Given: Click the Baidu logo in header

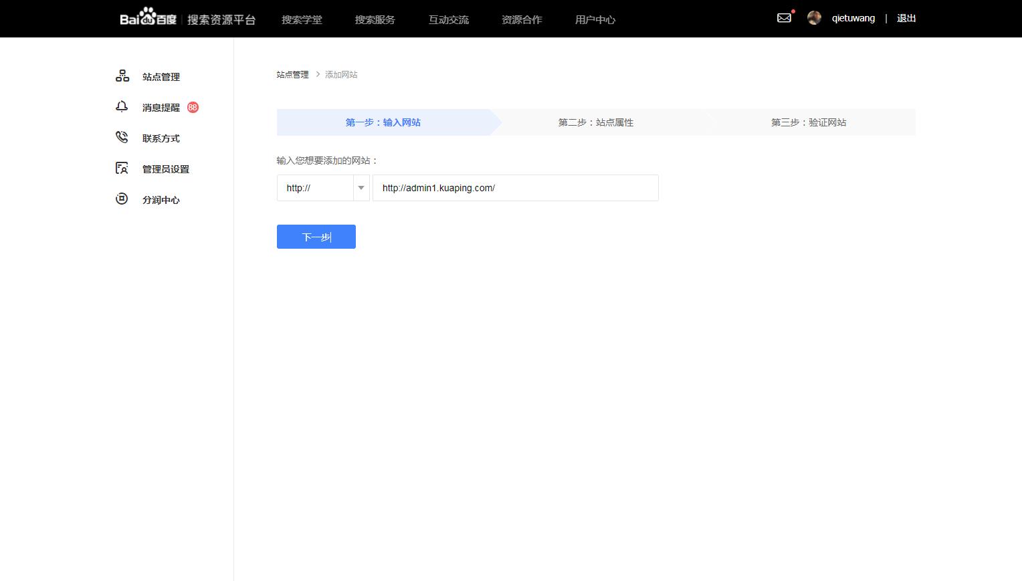Looking at the screenshot, I should pyautogui.click(x=148, y=18).
